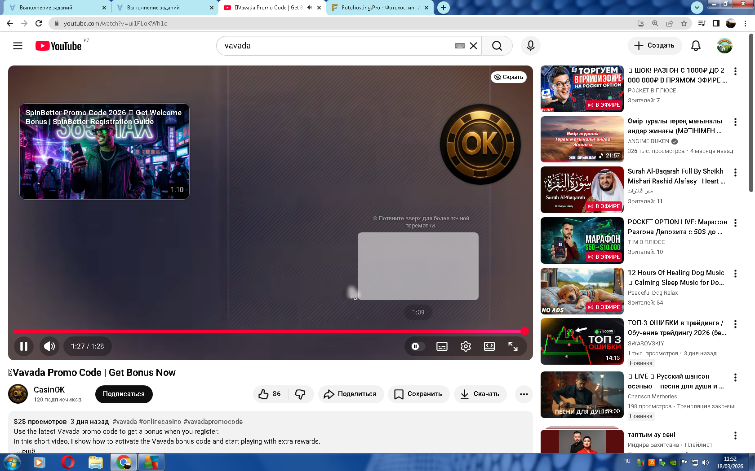This screenshot has width=755, height=471.
Task: Switch to the Fotohosting.Pro browser tab
Action: tap(380, 8)
